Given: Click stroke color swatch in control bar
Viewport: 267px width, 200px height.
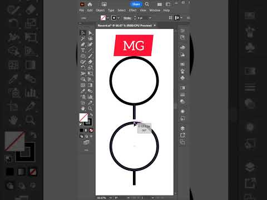Looking at the screenshot, I should click(x=114, y=18).
